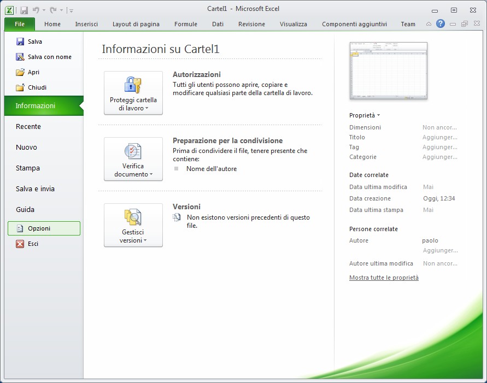Click the Save floppy icon in quick access toolbar
The width and height of the screenshot is (487, 383).
tap(24, 10)
